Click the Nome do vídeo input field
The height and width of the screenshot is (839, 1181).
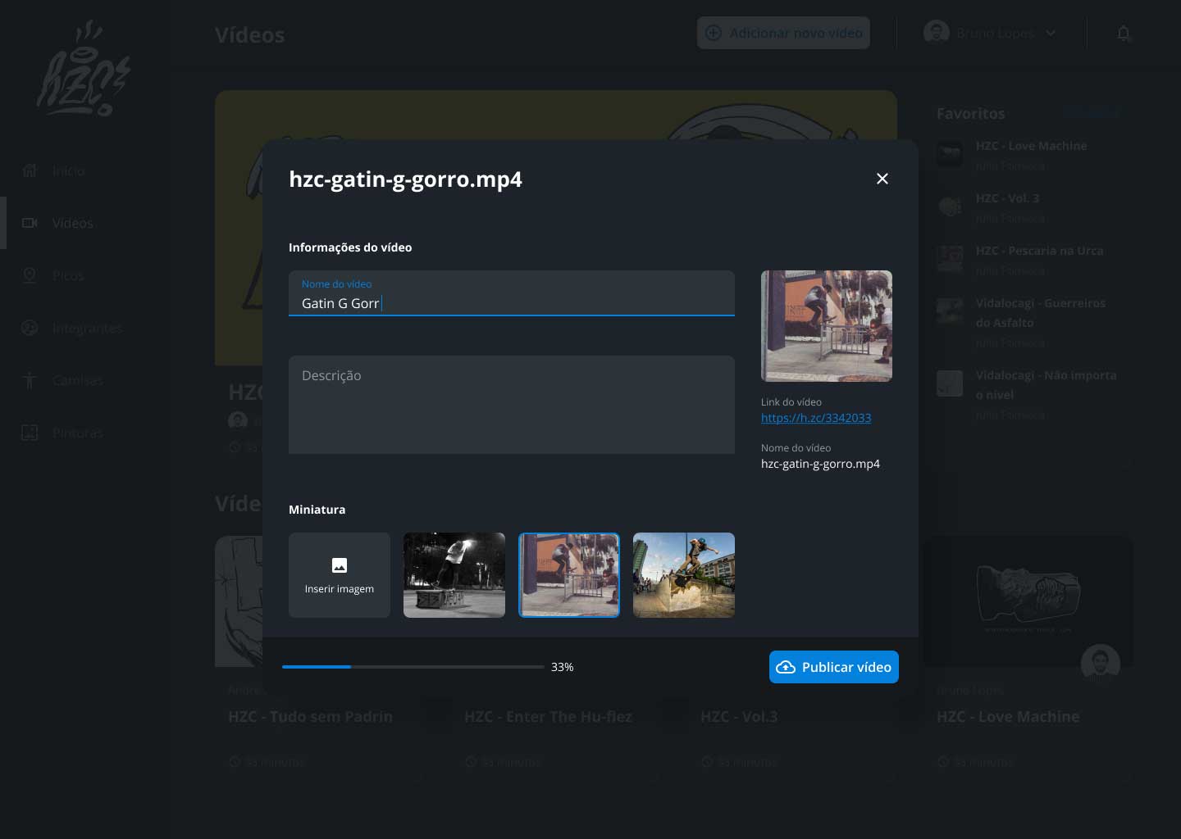point(512,293)
